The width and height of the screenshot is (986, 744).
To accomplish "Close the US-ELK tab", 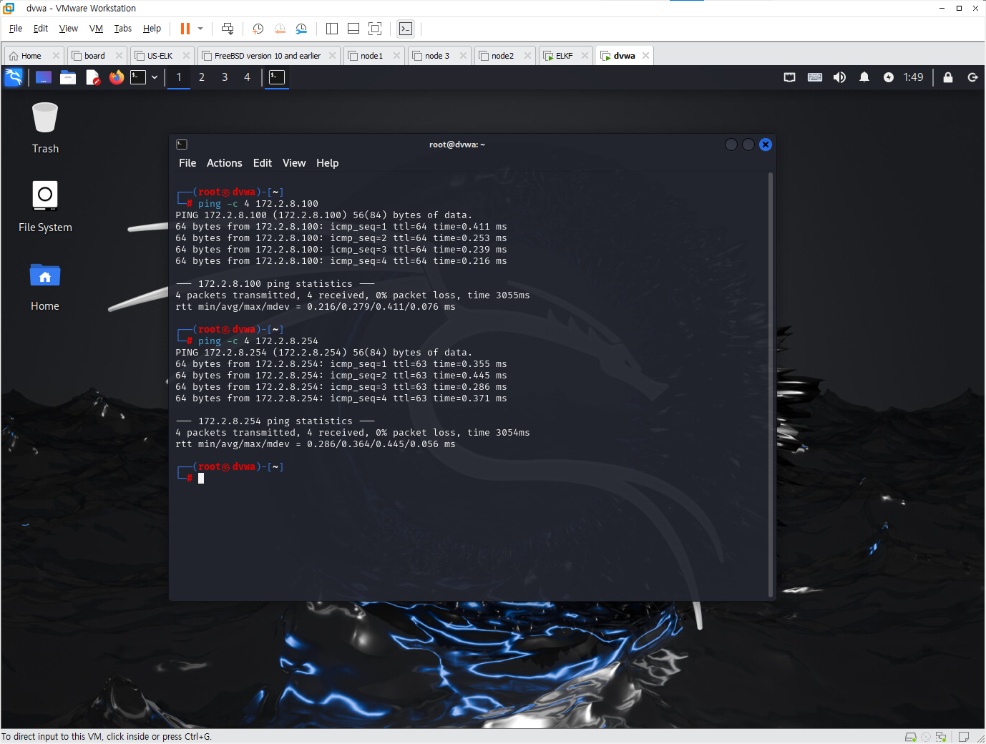I will tap(186, 56).
